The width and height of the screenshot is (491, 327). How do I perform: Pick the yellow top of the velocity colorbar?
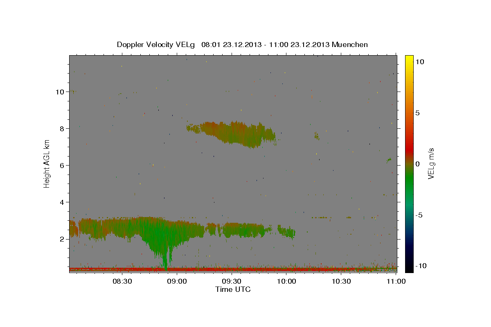[x=409, y=58]
